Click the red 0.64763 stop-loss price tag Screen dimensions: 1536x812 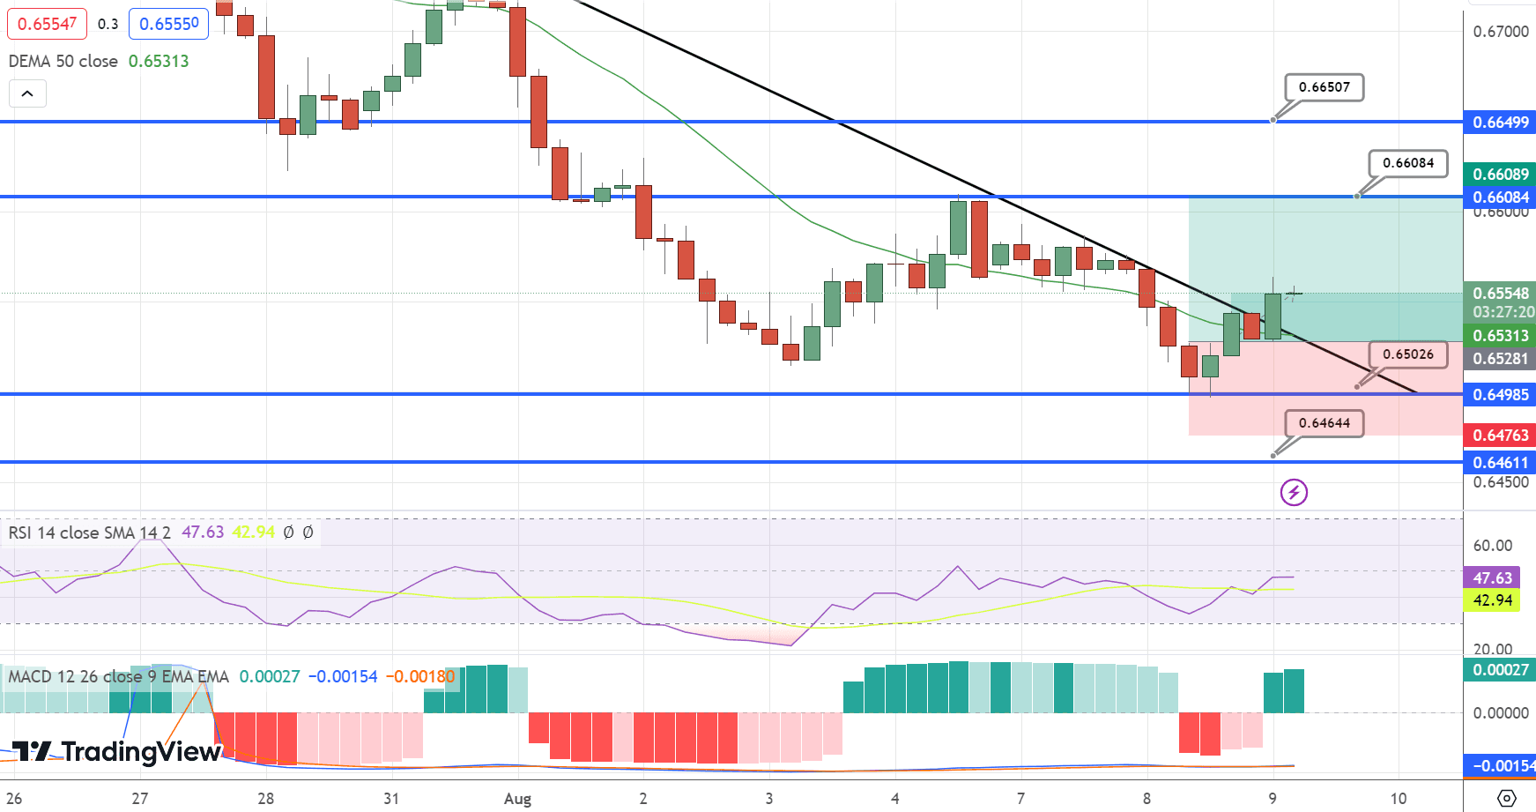pyautogui.click(x=1500, y=436)
